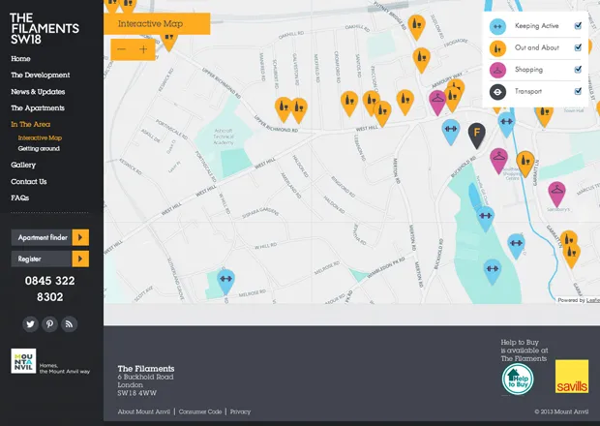The height and width of the screenshot is (426, 600).
Task: Click The Filaments SW18 logo
Action: [x=45, y=29]
